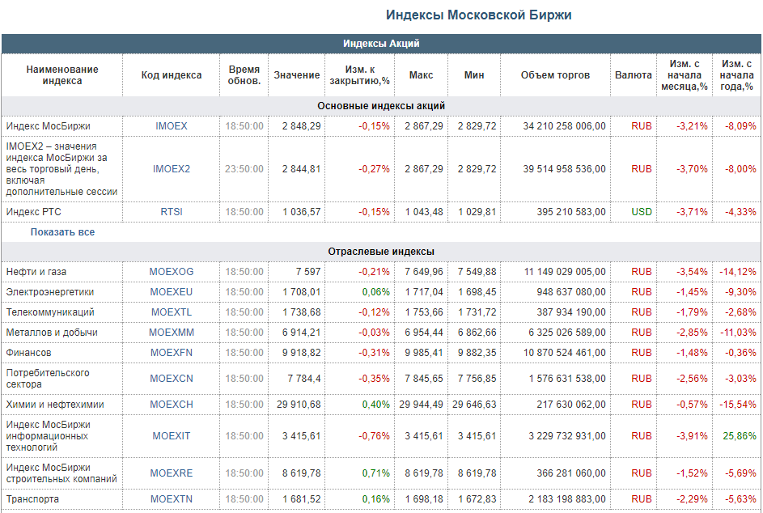Image resolution: width=763 pixels, height=513 pixels.
Task: Click the "Изм. к закрытию,%" column header
Action: point(358,75)
